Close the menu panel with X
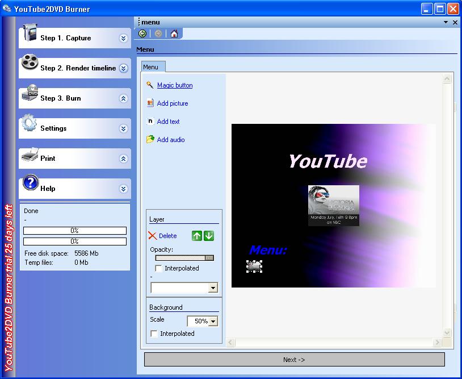This screenshot has width=462, height=379. 455,22
